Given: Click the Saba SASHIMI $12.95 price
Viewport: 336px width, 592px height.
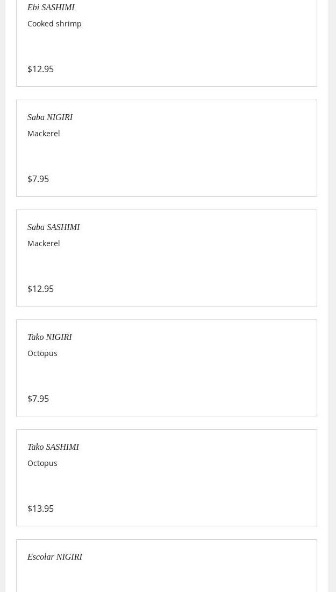Looking at the screenshot, I should click(x=40, y=289).
